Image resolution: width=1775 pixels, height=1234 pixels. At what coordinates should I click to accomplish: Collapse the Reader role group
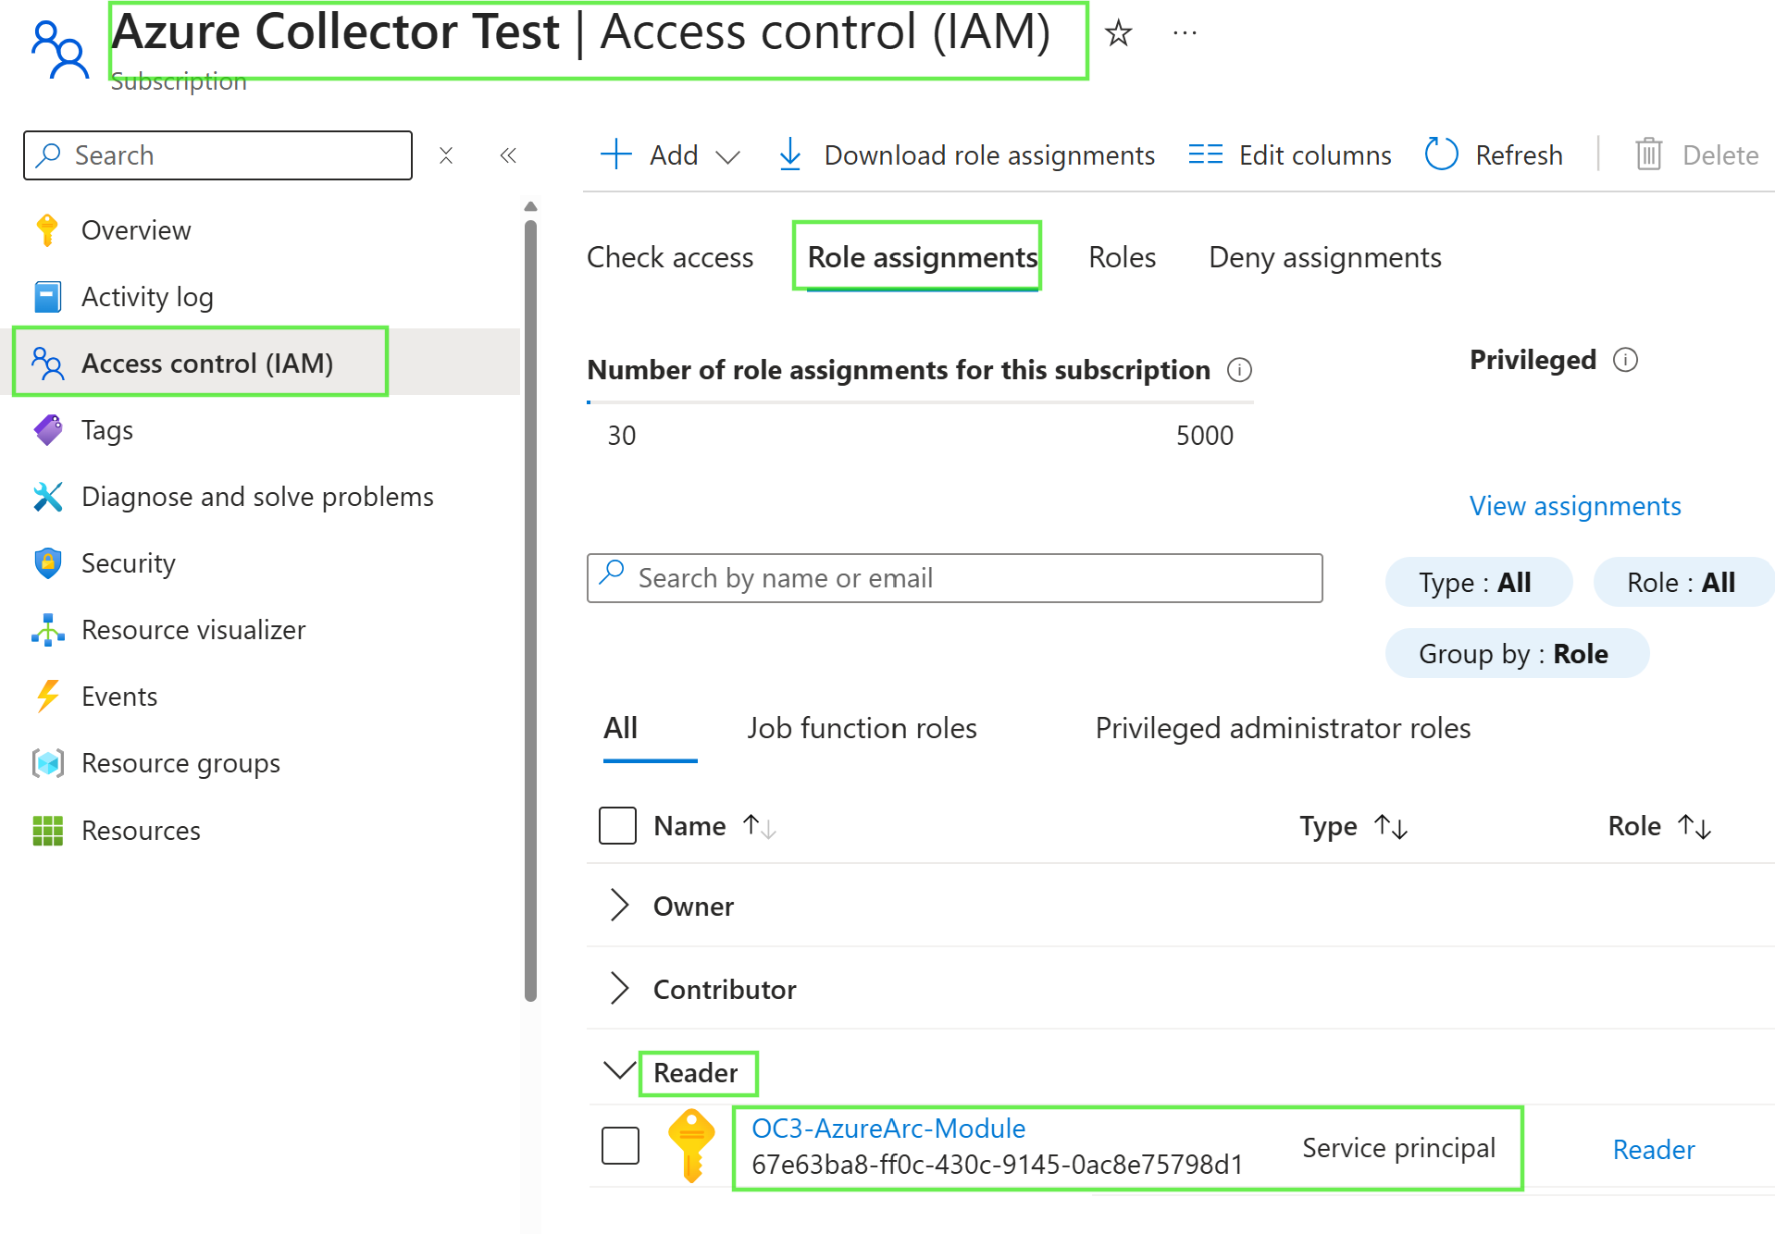pos(618,1071)
